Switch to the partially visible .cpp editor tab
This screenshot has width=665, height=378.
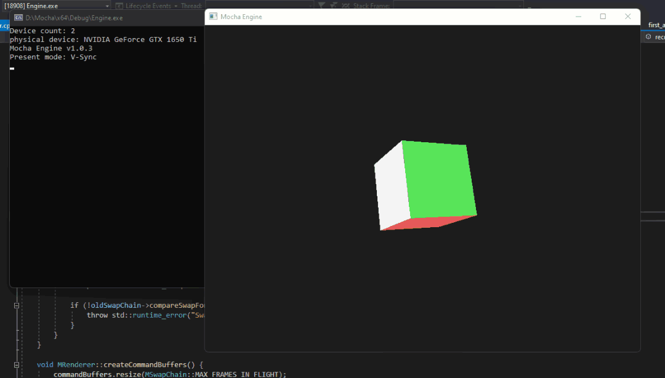point(5,25)
